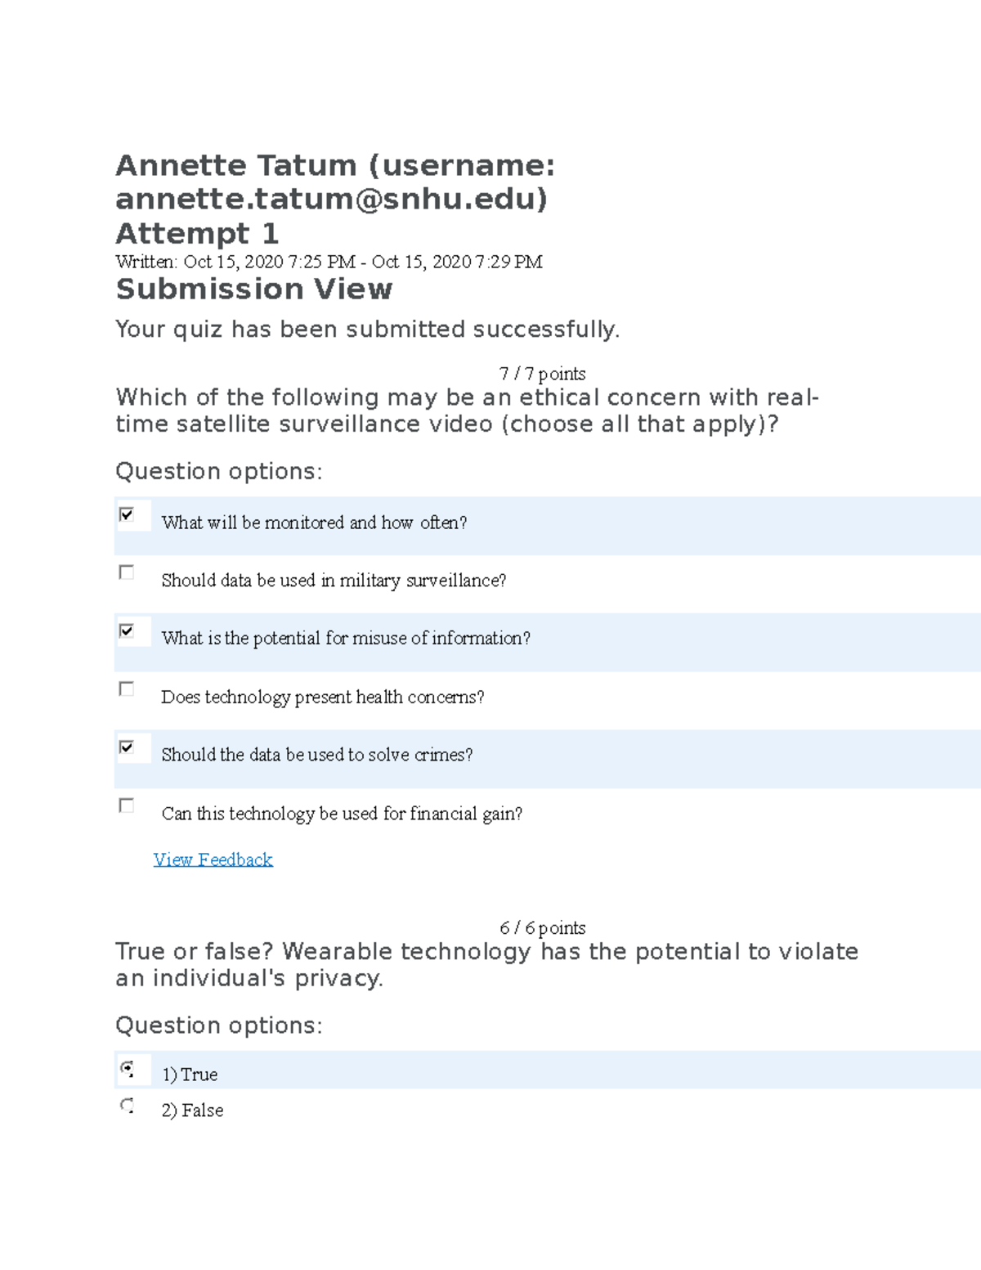Click the 'Attempt 1' heading
The width and height of the screenshot is (981, 1270).
click(x=197, y=233)
